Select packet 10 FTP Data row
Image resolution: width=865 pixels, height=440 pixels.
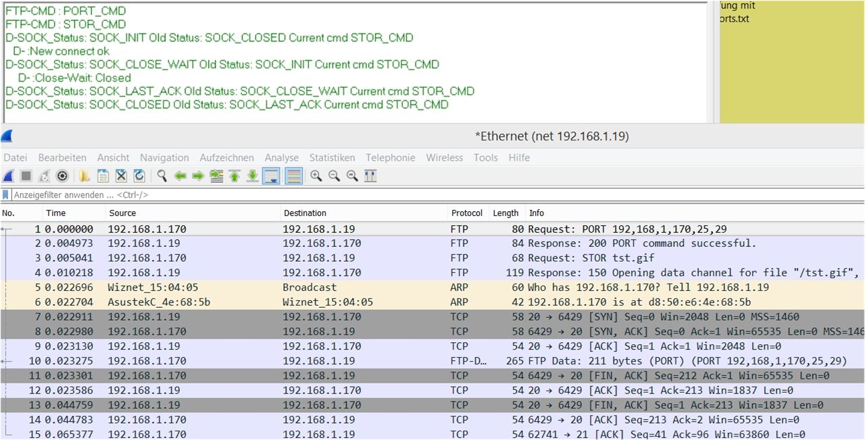coord(432,361)
